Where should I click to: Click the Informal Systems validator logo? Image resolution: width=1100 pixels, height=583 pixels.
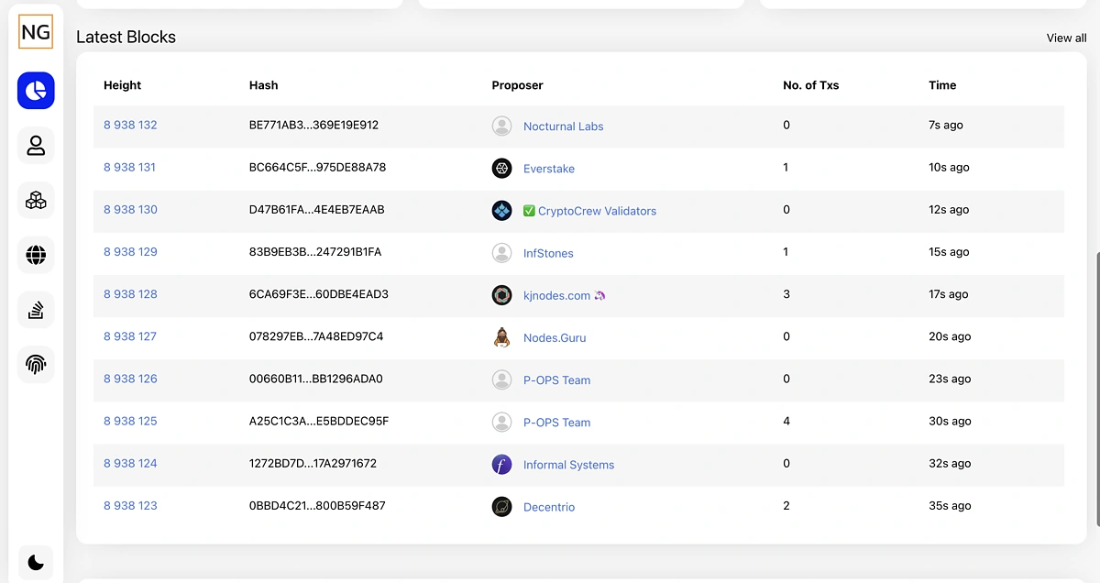[501, 464]
